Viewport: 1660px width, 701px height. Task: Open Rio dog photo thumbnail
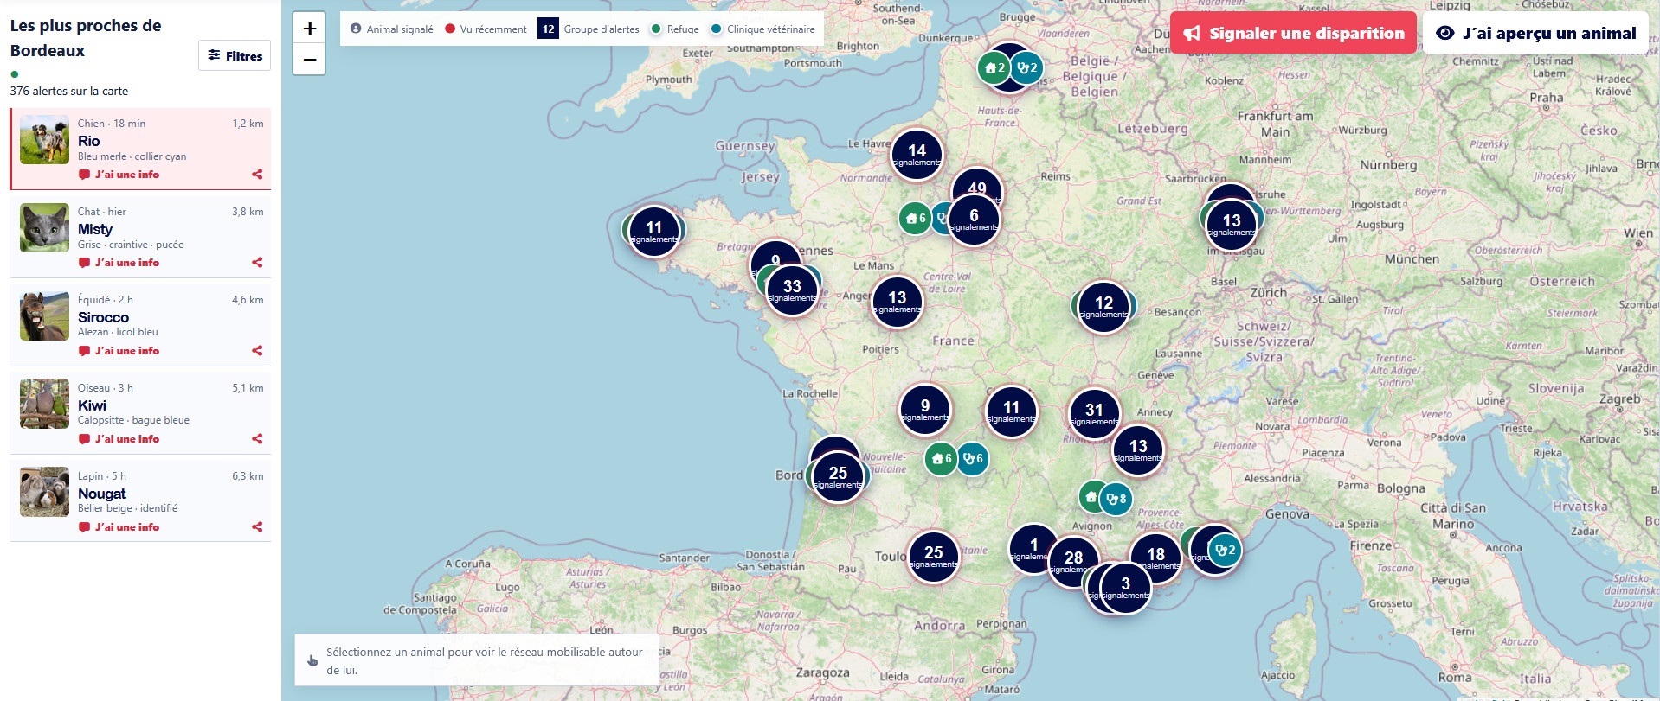click(x=44, y=140)
